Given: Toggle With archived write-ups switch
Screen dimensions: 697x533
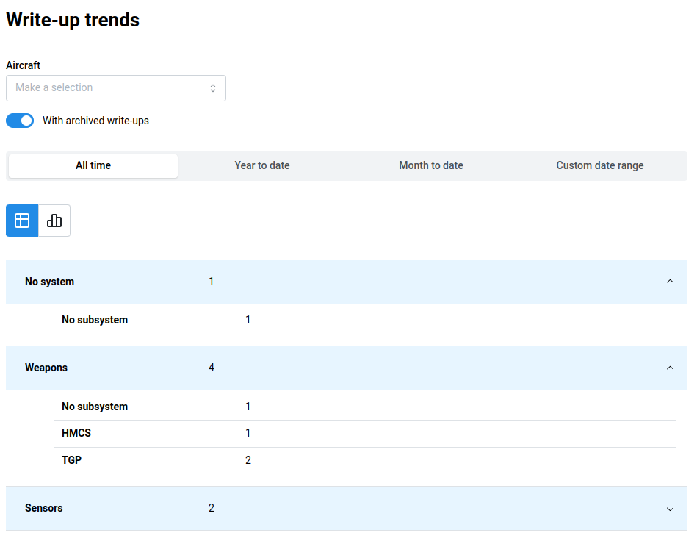Looking at the screenshot, I should click(20, 121).
